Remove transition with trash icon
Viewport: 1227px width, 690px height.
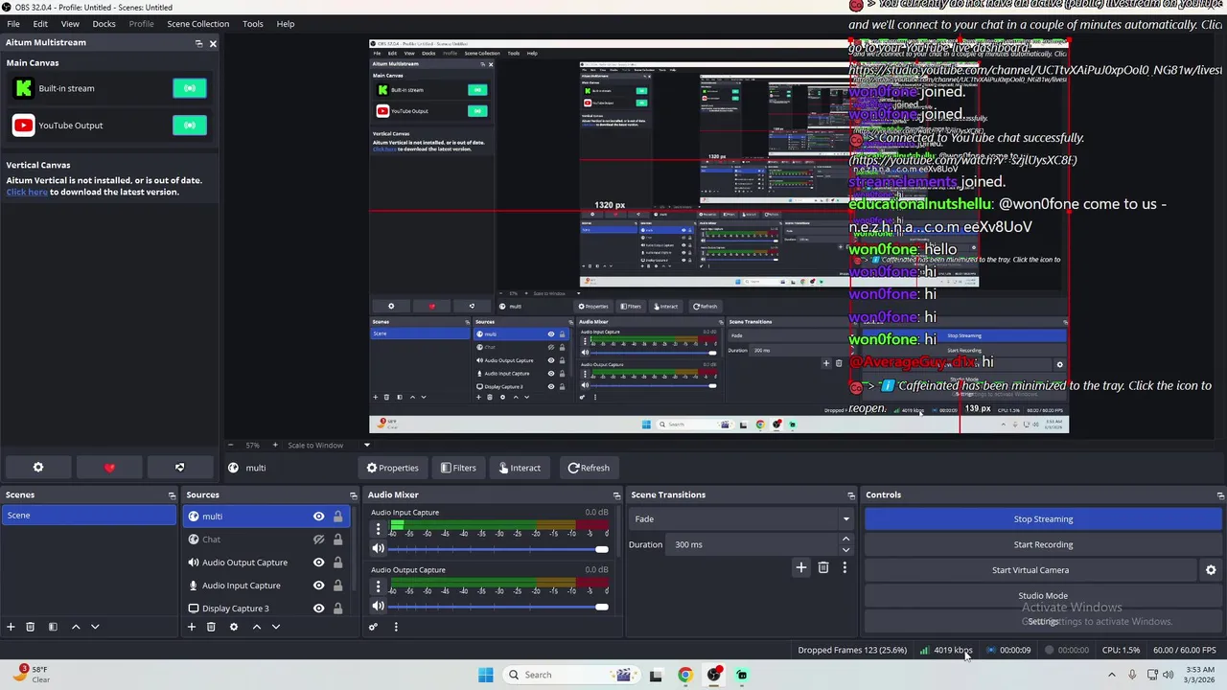coord(823,567)
